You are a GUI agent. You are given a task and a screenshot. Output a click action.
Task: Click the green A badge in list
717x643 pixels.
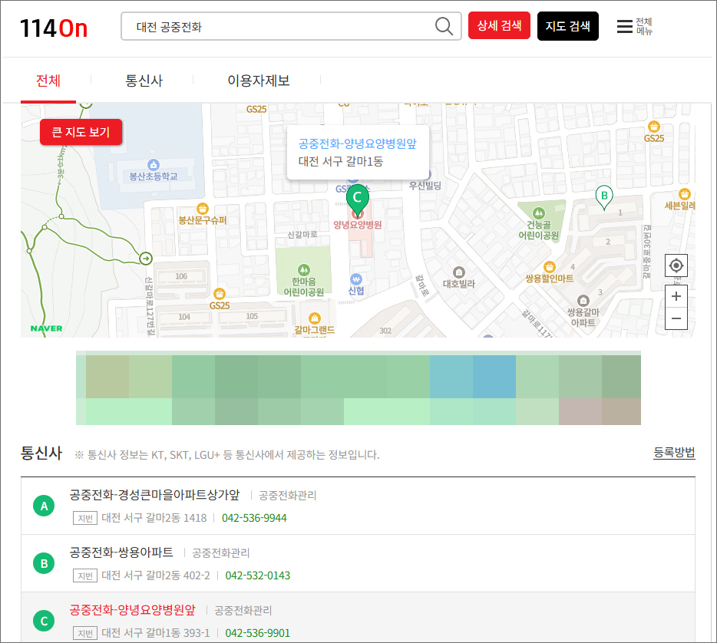click(44, 506)
